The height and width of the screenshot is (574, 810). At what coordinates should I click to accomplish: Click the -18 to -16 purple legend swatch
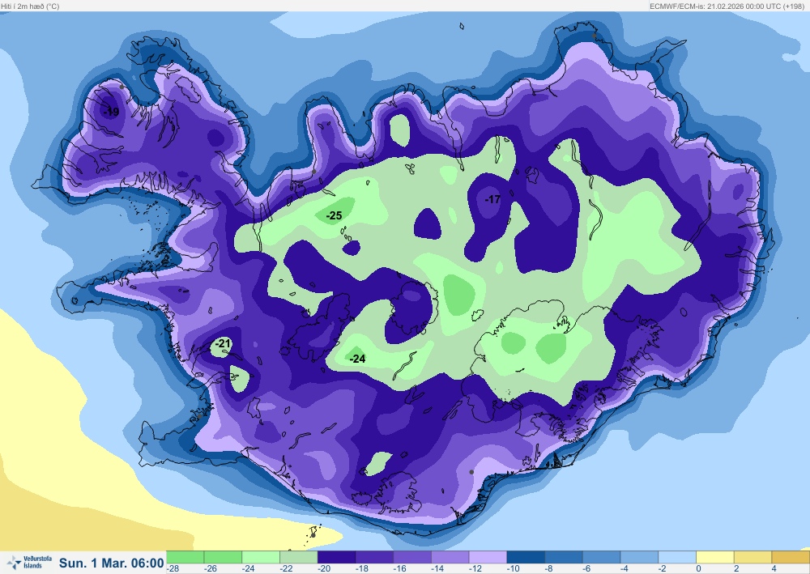pyautogui.click(x=374, y=557)
